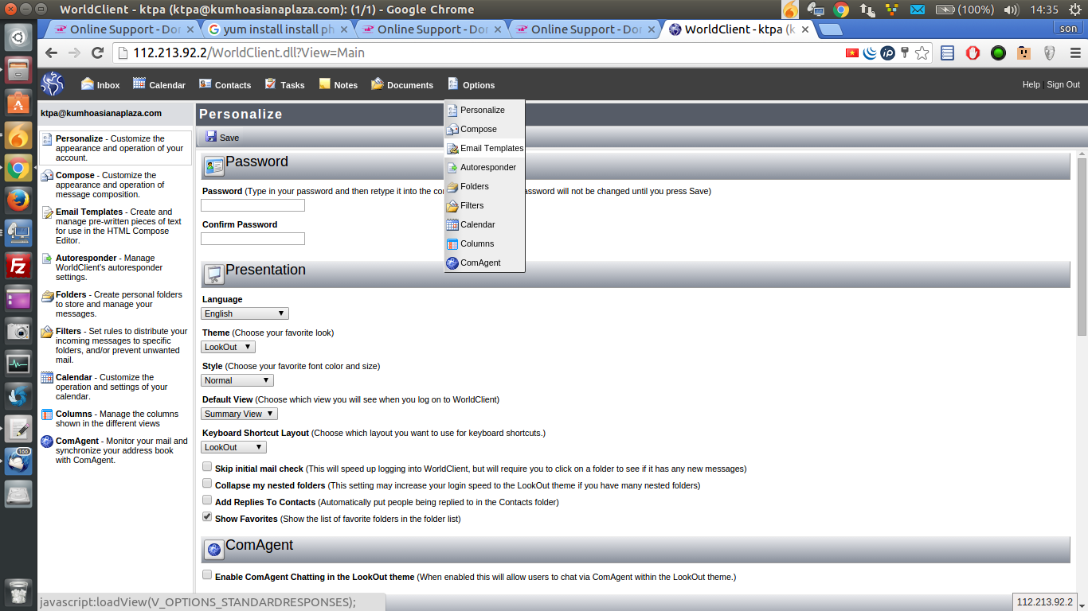Image resolution: width=1088 pixels, height=611 pixels.
Task: Open the Options menu in top navigation
Action: click(471, 84)
